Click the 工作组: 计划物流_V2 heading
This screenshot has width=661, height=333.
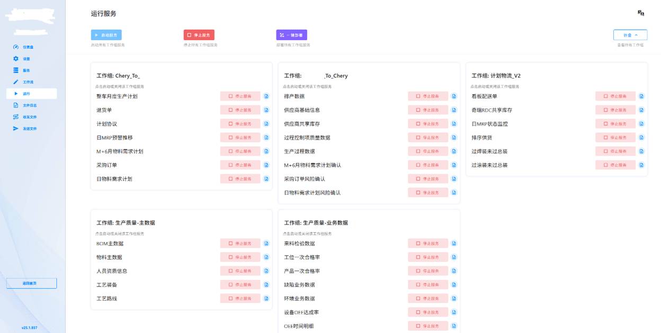pos(496,76)
